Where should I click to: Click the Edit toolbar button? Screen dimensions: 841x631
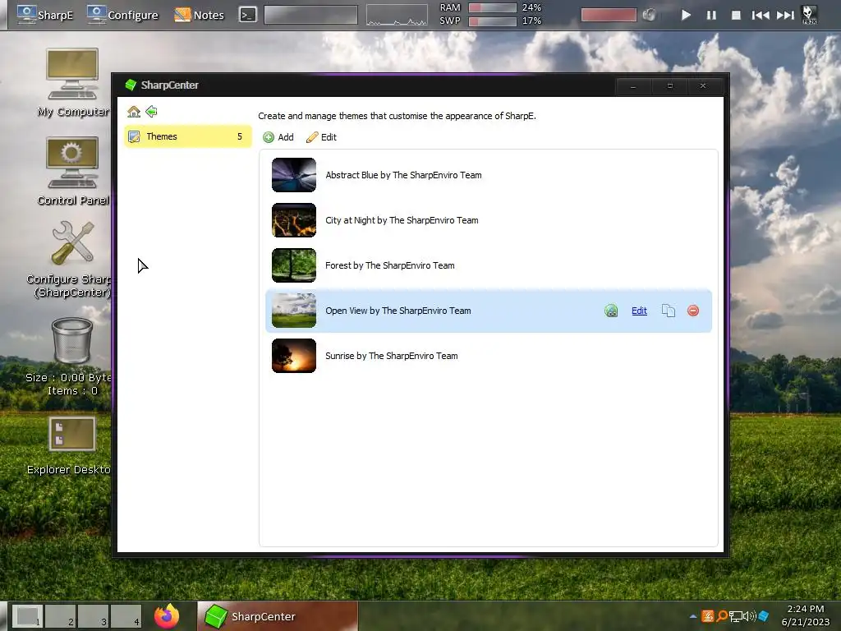coord(321,137)
